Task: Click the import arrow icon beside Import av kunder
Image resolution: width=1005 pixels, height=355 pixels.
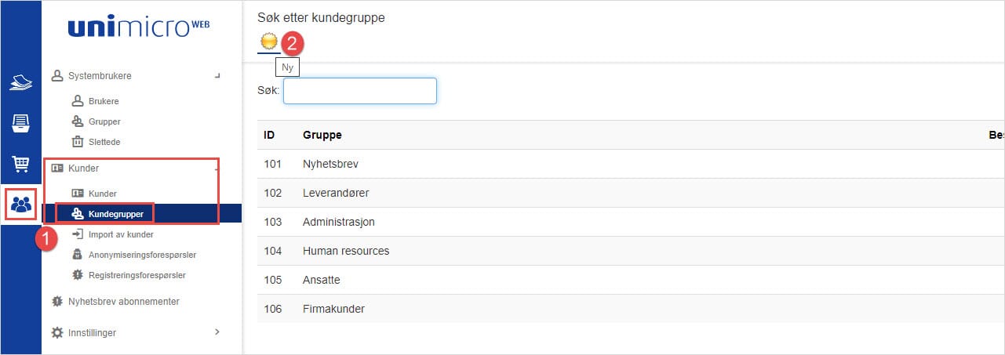Action: click(x=78, y=234)
